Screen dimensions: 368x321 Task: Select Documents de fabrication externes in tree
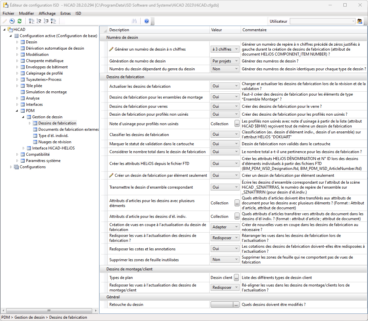tap(68, 129)
